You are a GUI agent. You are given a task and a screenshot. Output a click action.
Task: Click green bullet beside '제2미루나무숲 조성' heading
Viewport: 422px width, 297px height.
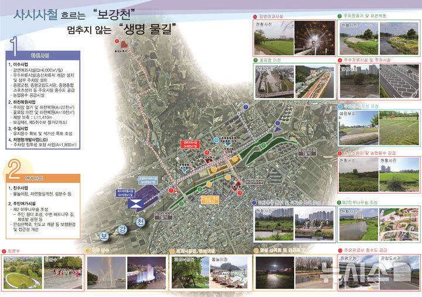(x=339, y=203)
